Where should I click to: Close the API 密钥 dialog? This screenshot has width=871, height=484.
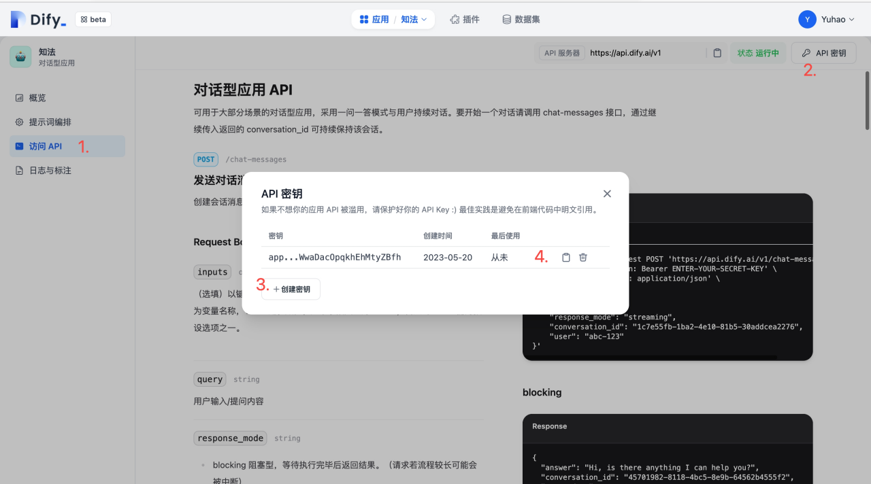[x=607, y=193]
